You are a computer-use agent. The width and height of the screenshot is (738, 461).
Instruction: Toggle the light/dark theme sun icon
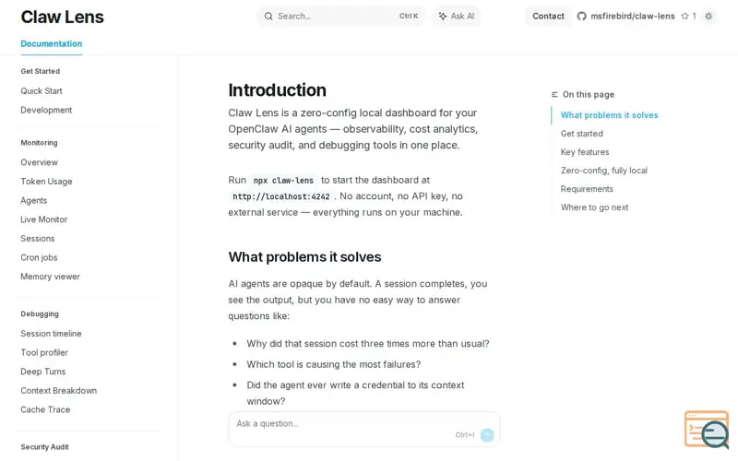click(708, 16)
